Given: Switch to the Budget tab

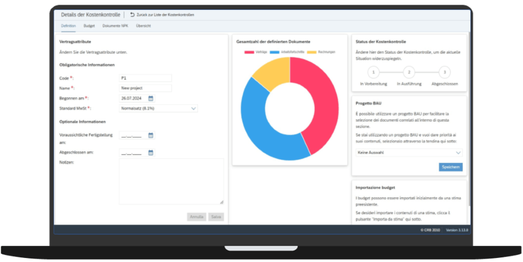Looking at the screenshot, I should [89, 26].
